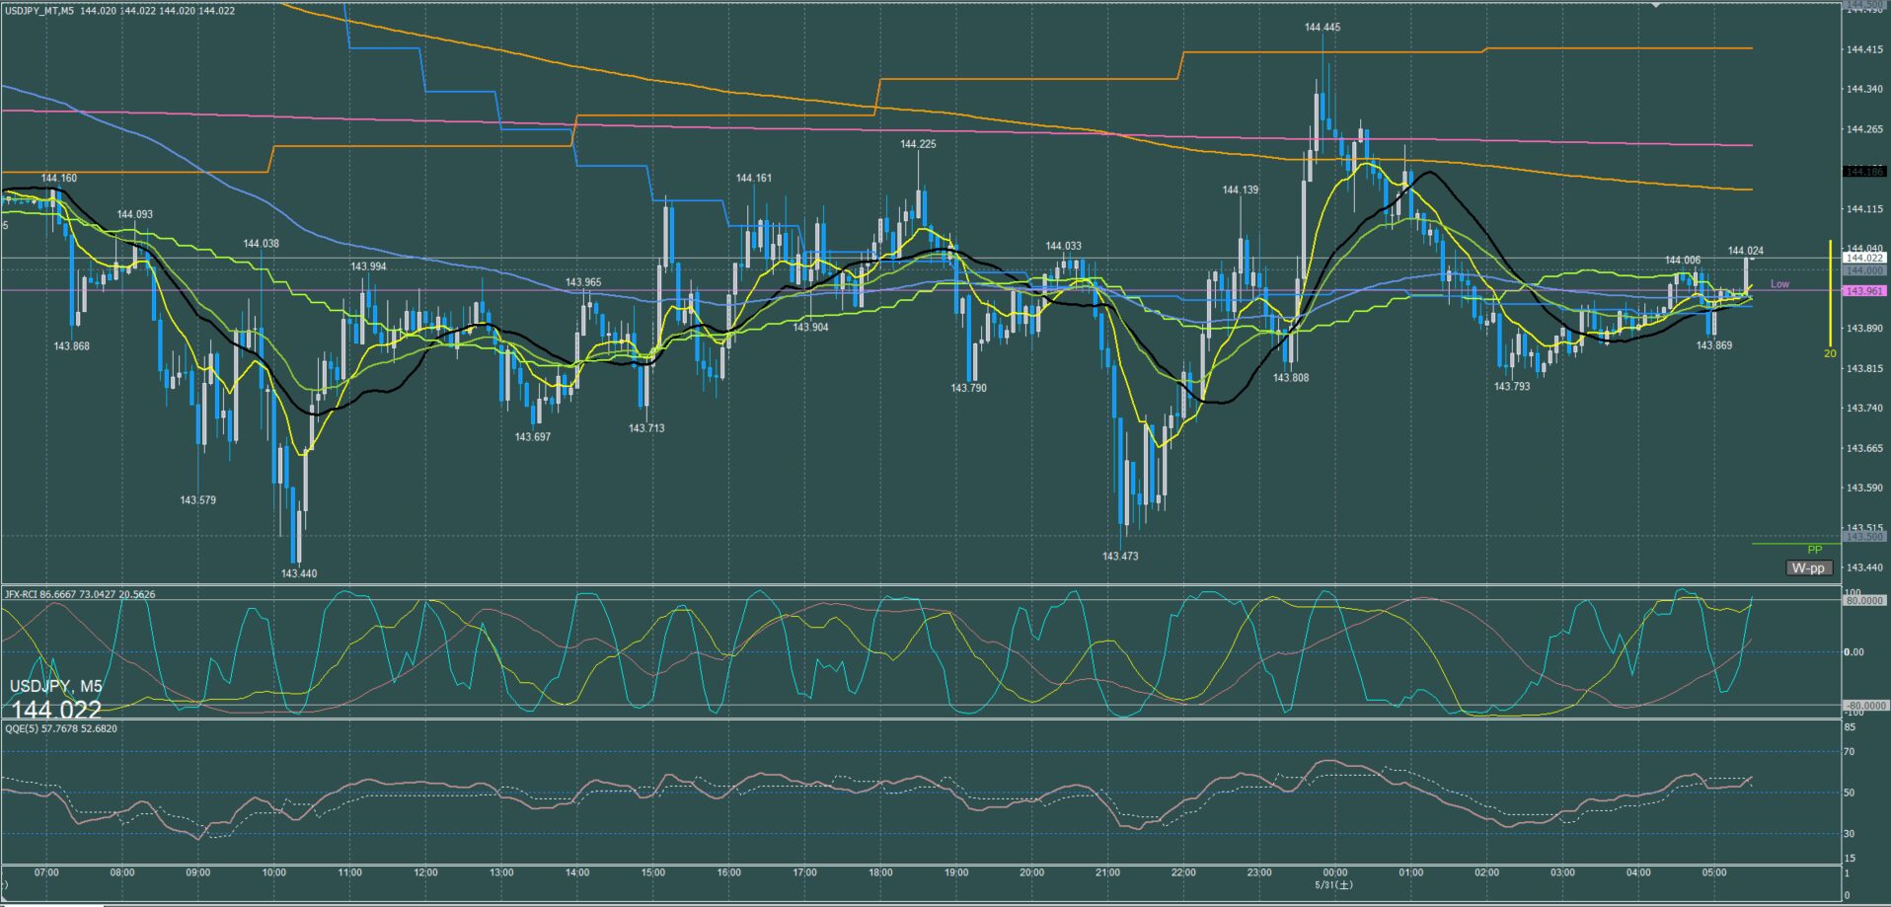Click the 143.965 price label
1891x907 pixels.
tap(583, 282)
